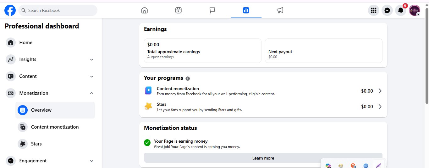Click 'Your Page is earning money' text
Viewport: 429px width, 168px height.
[181, 141]
